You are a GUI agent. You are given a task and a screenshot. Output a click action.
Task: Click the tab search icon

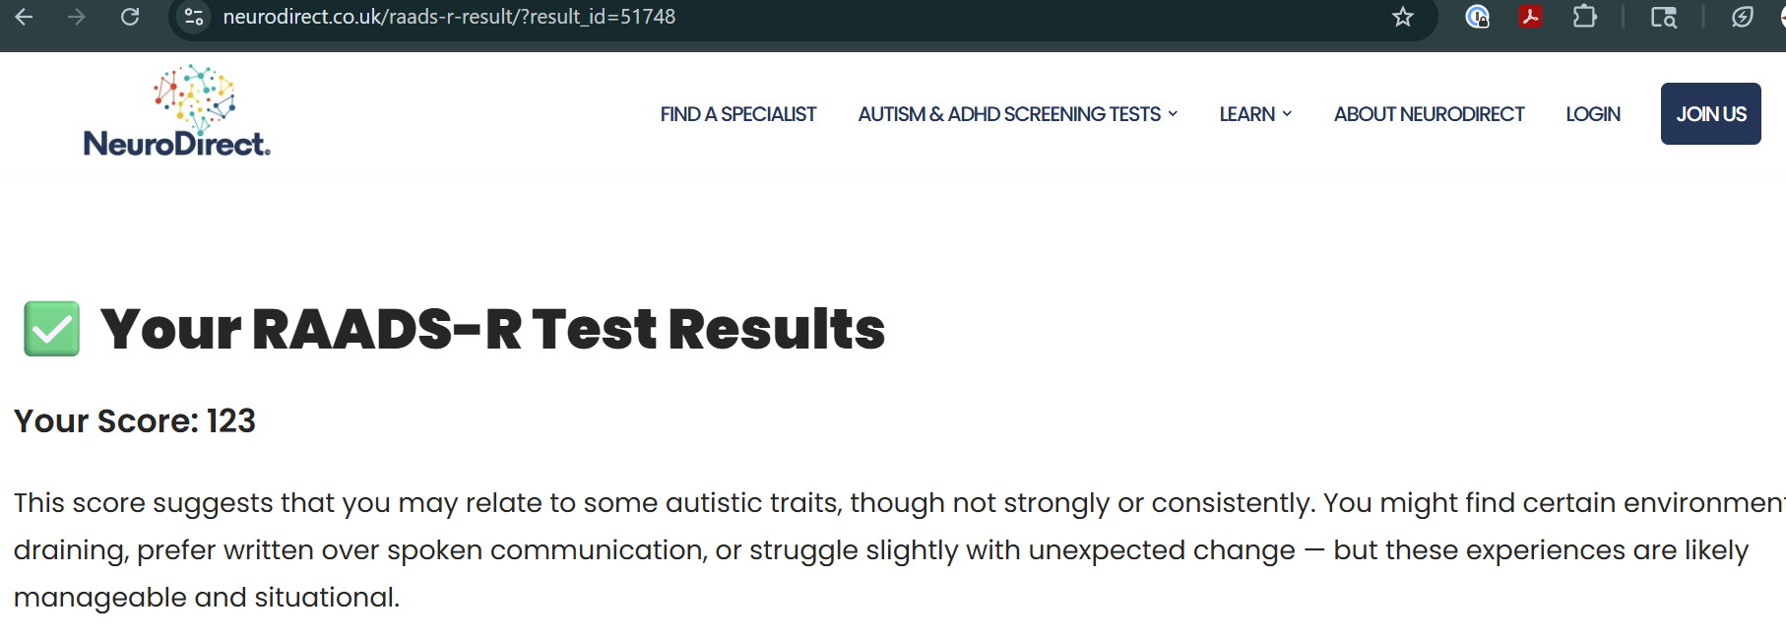coord(1663,17)
